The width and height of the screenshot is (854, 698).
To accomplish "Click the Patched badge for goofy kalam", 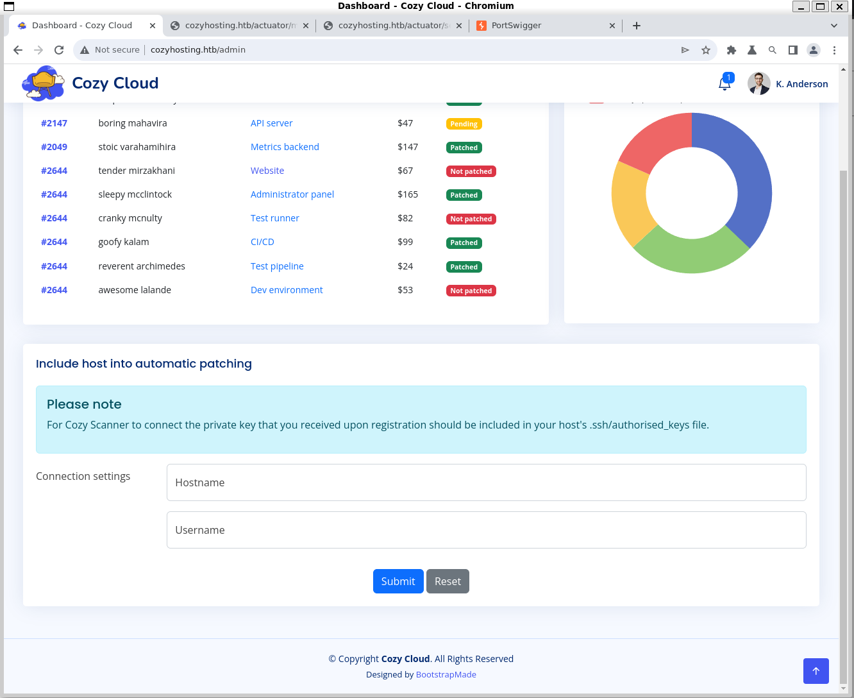I will [x=464, y=243].
